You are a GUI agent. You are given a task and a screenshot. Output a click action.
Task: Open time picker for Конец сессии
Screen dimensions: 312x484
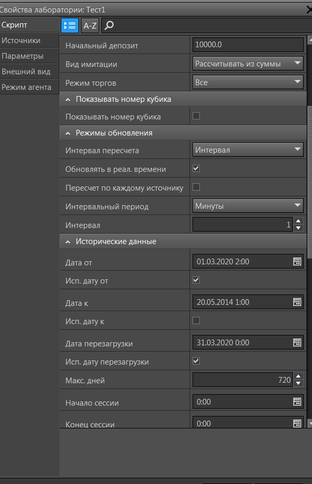[297, 423]
